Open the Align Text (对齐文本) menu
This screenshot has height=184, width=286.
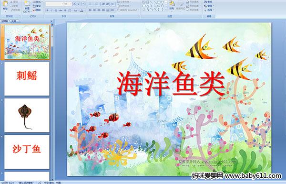124,6
